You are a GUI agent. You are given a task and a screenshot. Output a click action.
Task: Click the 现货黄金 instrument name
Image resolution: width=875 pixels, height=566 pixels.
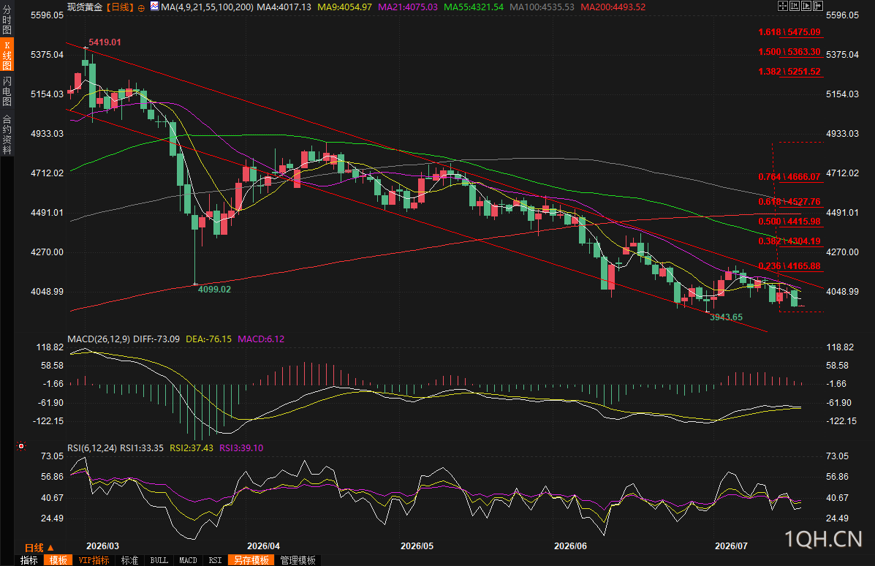(x=85, y=7)
